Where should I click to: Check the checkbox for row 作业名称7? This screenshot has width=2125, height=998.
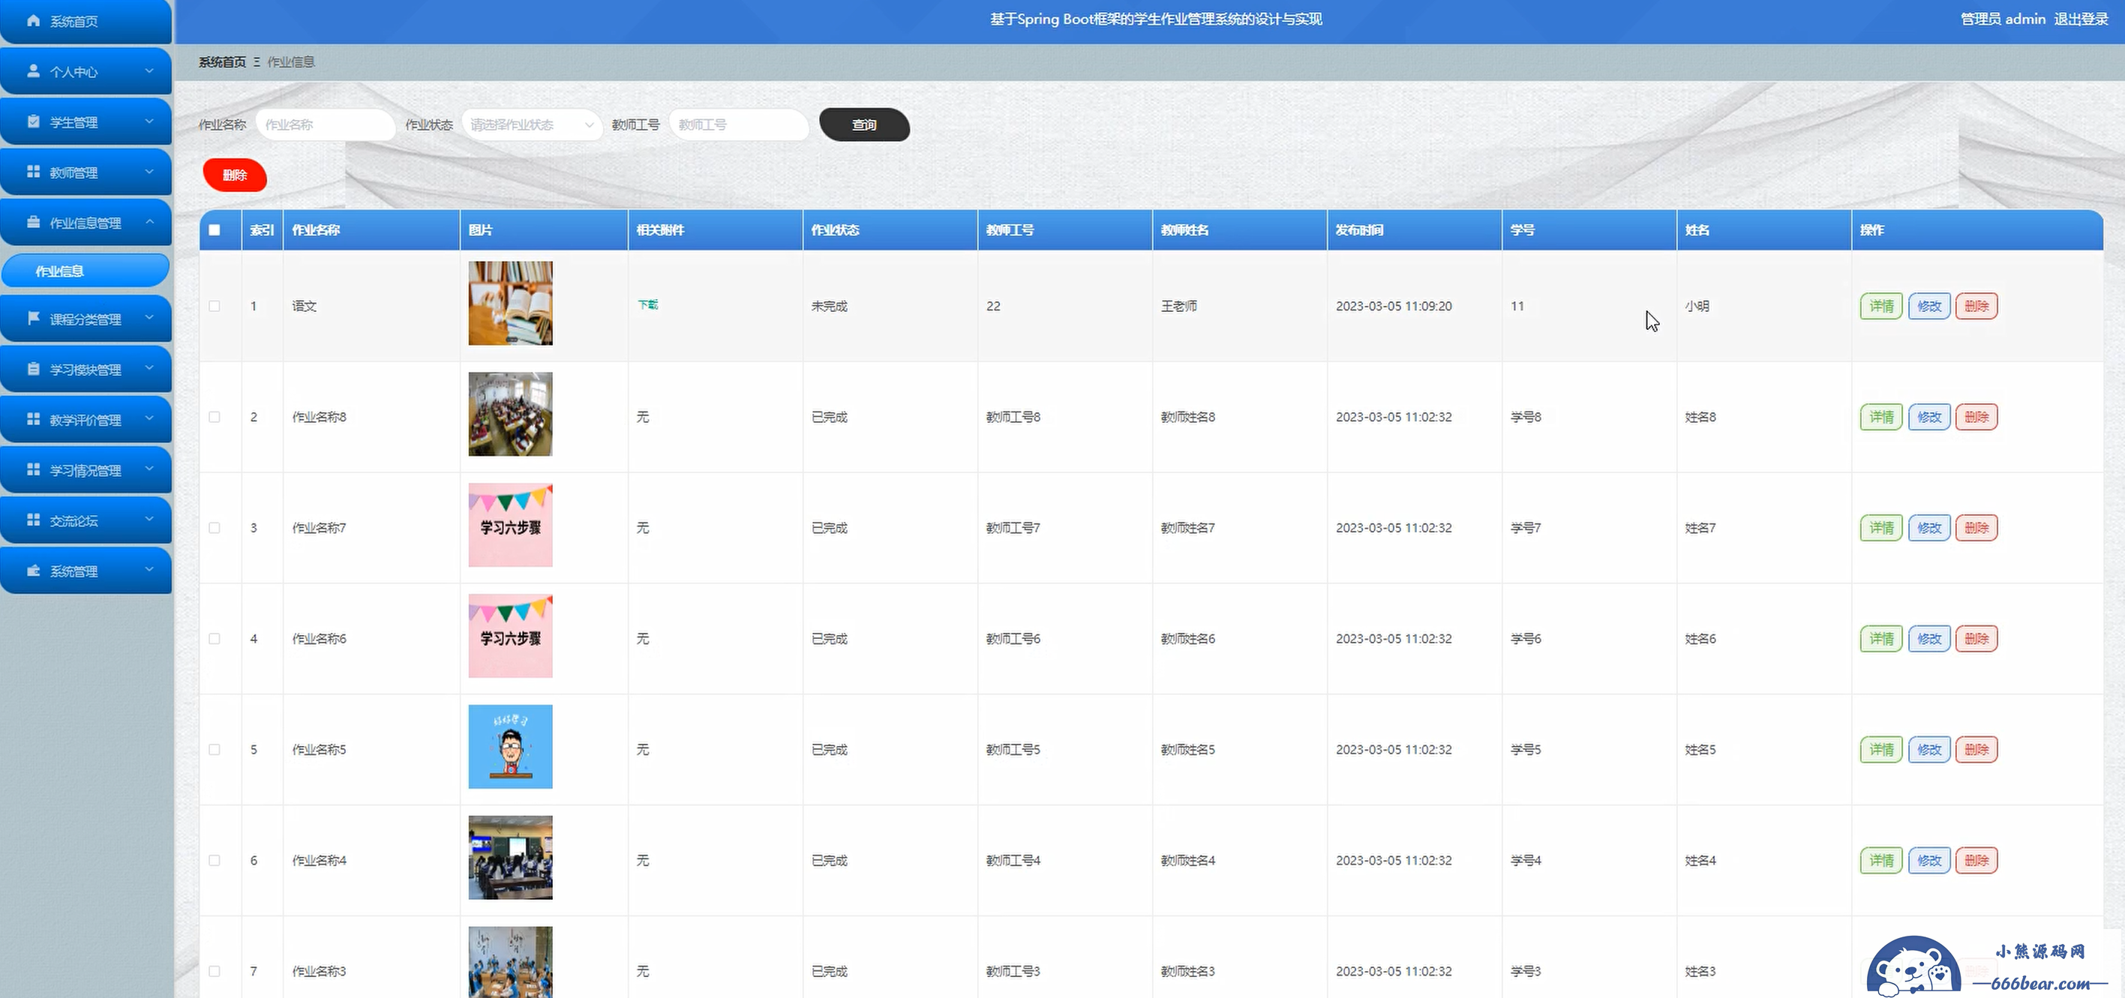215,528
